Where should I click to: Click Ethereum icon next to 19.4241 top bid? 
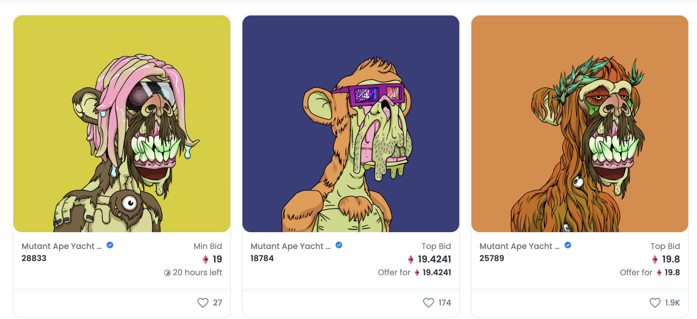[x=410, y=259]
